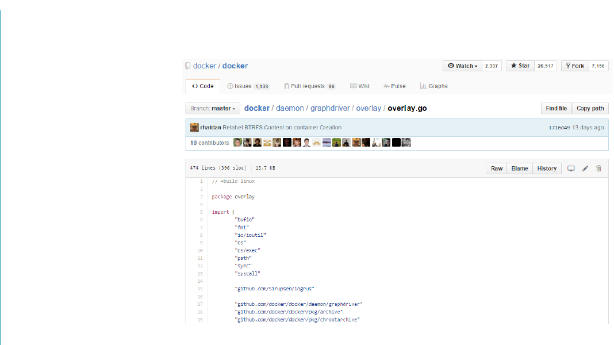Open desktop view monitor icon
This screenshot has width=614, height=345.
[571, 168]
